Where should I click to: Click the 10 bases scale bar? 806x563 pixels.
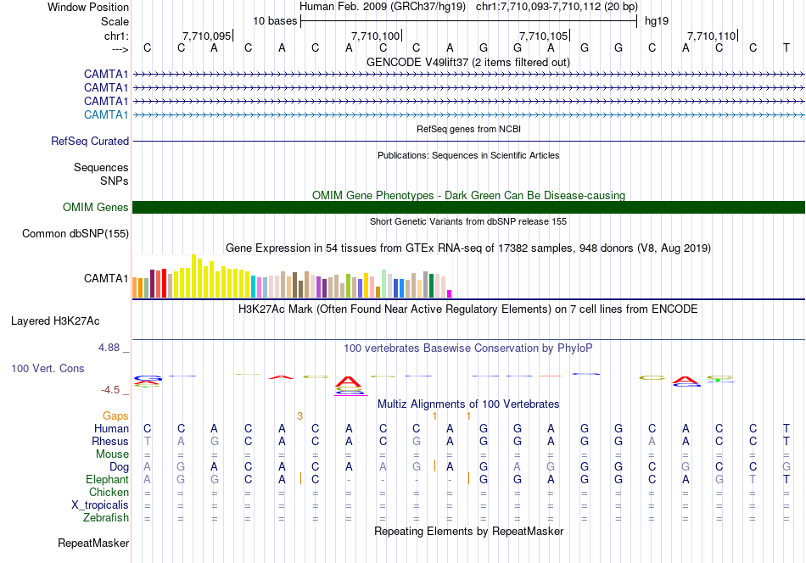469,21
